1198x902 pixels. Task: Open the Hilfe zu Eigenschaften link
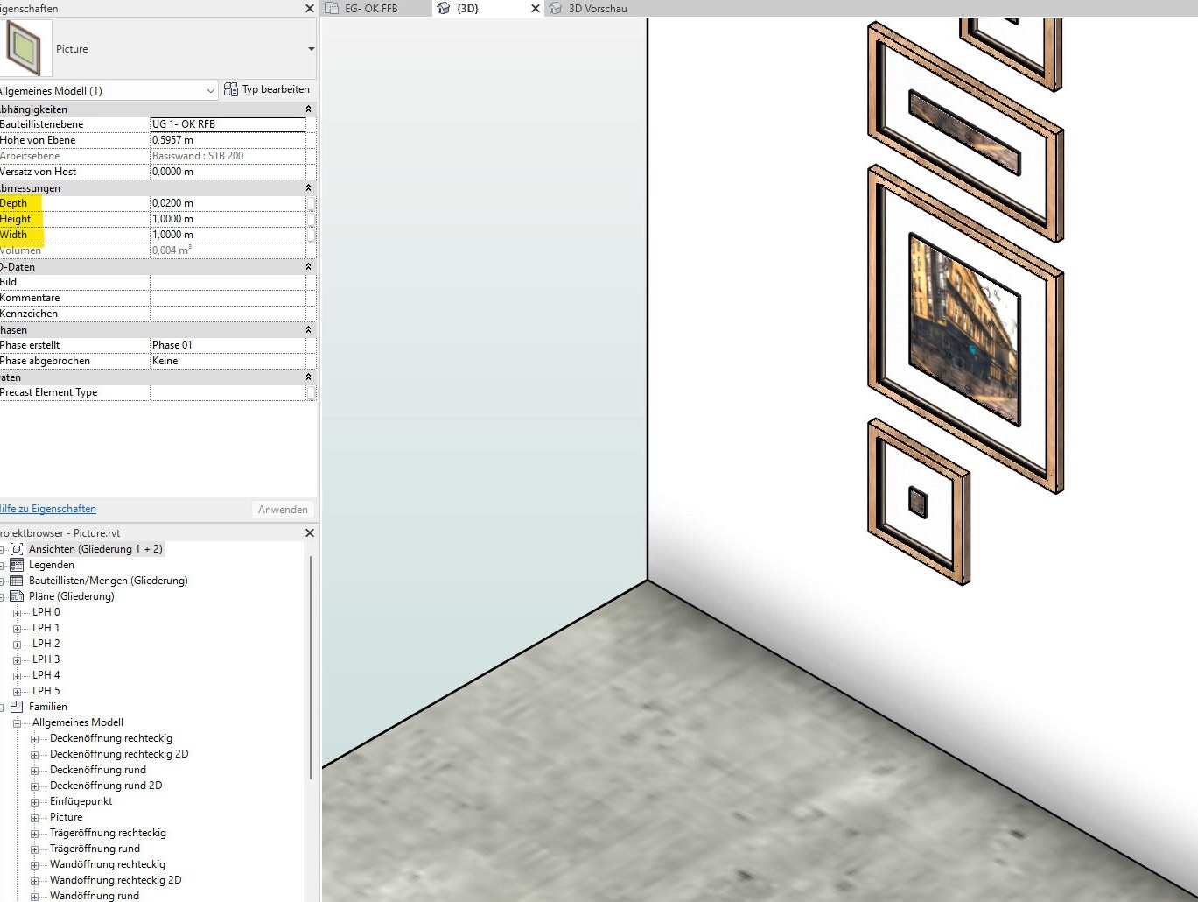[x=48, y=509]
